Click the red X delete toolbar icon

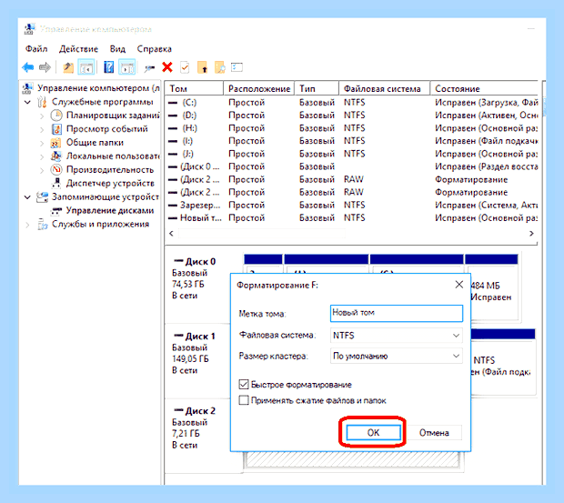click(x=167, y=67)
